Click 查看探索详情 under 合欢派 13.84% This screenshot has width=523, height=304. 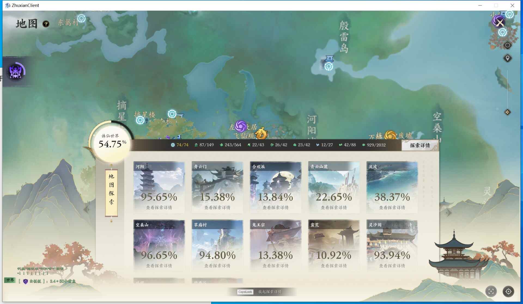[x=276, y=208]
